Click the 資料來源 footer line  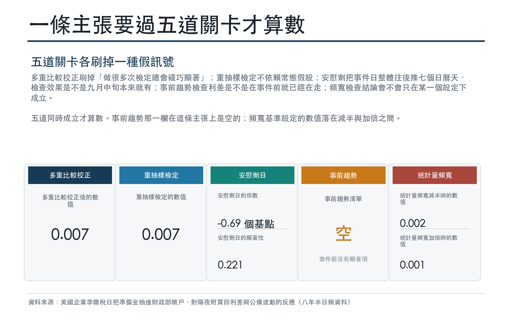(190, 302)
